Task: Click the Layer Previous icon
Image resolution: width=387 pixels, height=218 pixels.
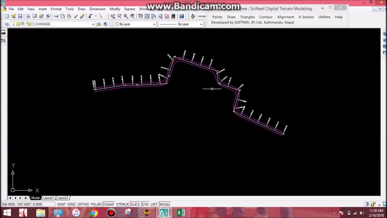Action: tap(105, 24)
